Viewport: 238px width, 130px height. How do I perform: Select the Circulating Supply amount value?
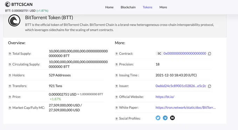pos(78,64)
